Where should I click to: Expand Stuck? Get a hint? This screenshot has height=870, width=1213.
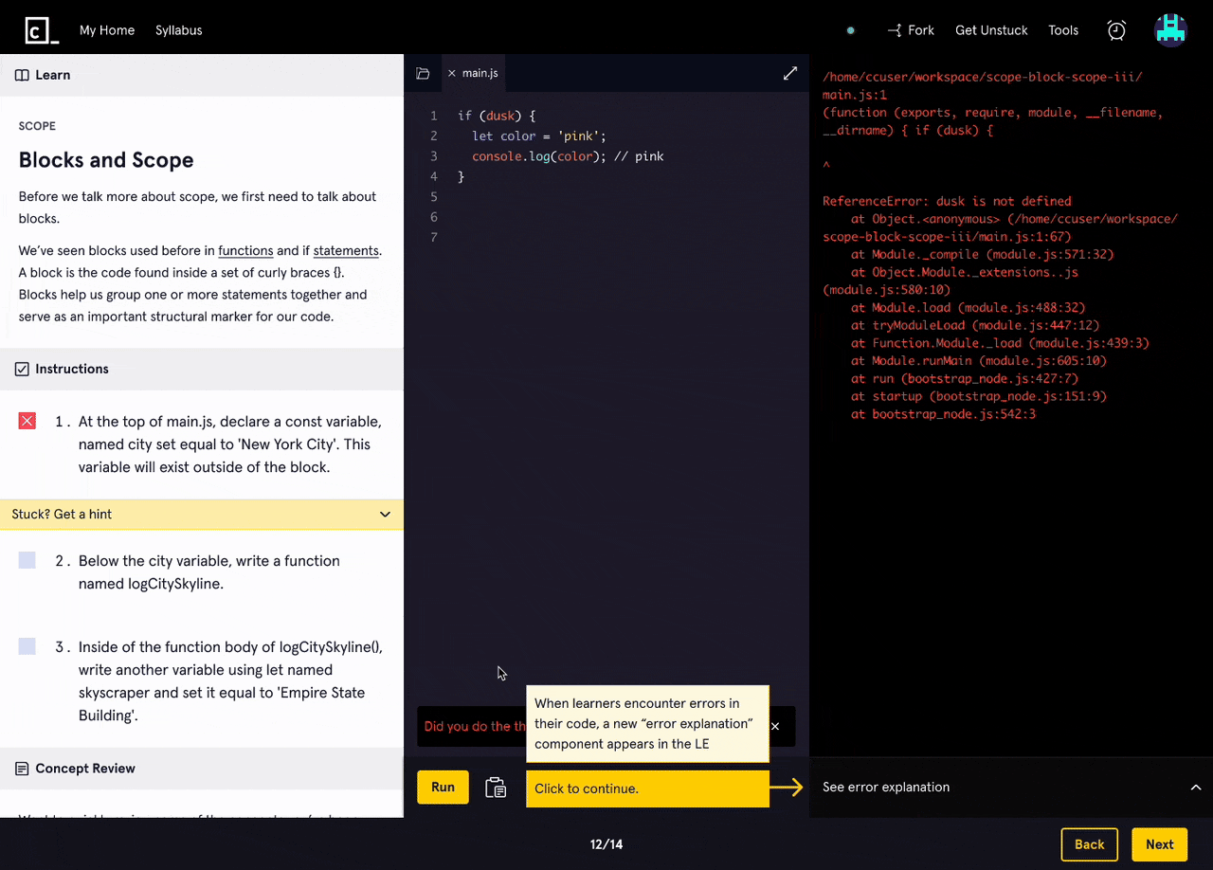(x=202, y=514)
